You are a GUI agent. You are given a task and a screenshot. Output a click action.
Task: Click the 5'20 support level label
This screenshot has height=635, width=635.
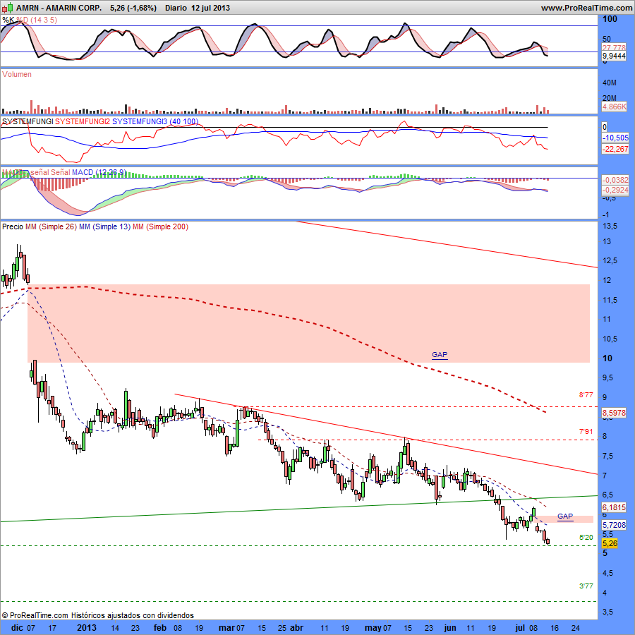(586, 538)
